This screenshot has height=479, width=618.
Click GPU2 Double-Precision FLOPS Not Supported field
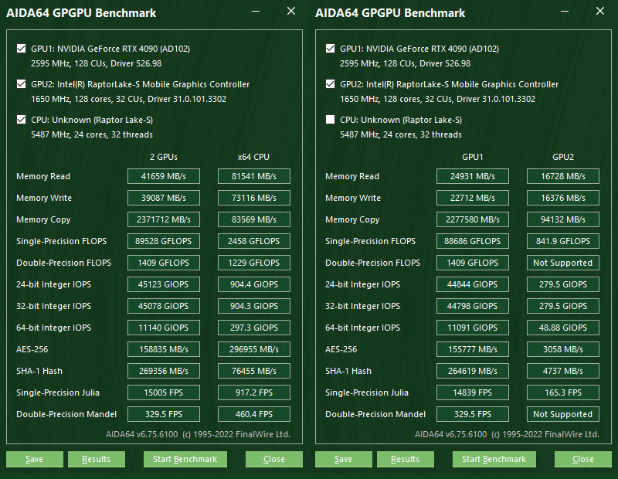[x=563, y=263]
